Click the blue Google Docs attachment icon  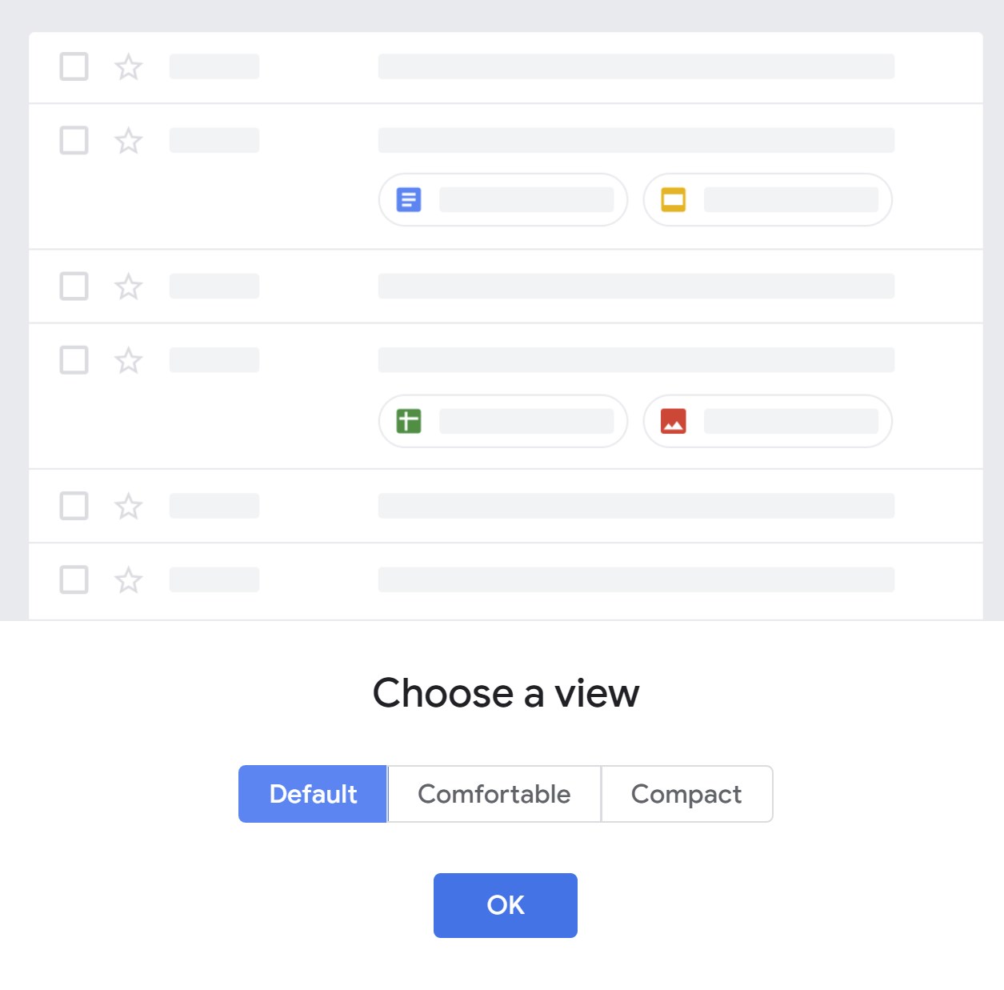(409, 199)
